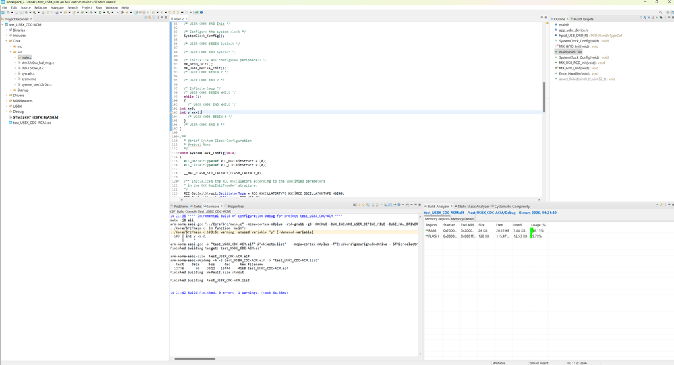Select main.c in Project Explorer
This screenshot has height=365, width=674.
pos(26,57)
